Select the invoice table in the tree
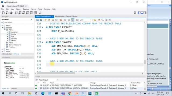The image size is (172, 96). 14,34
